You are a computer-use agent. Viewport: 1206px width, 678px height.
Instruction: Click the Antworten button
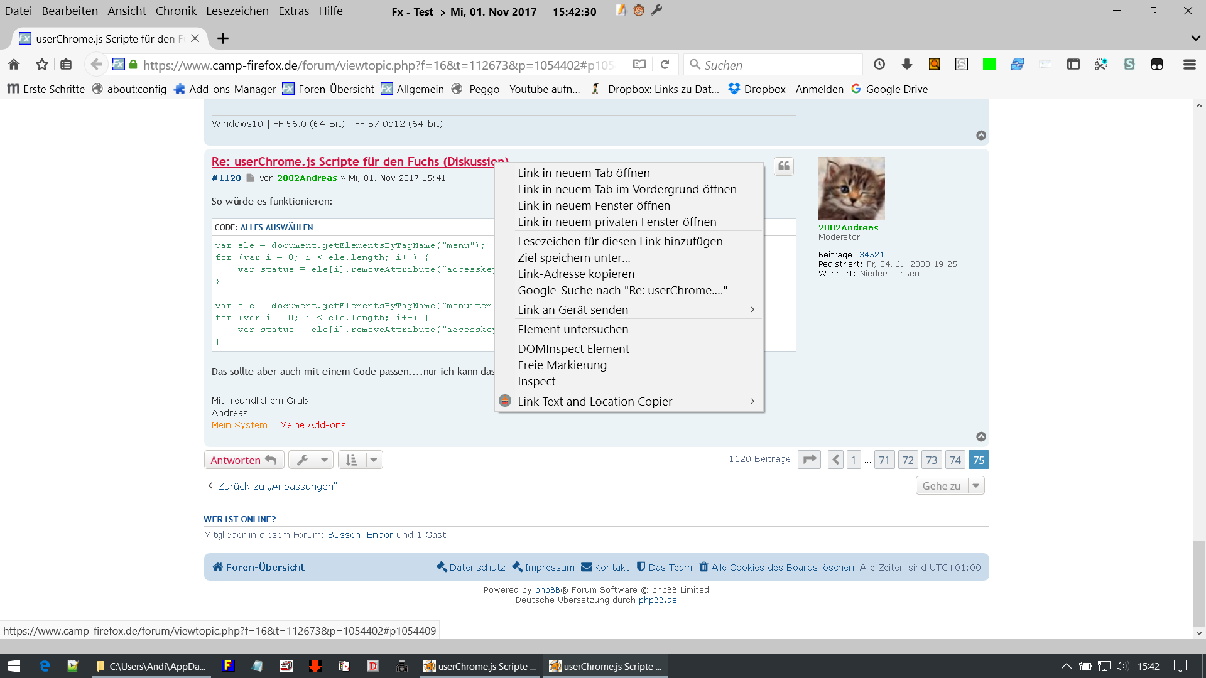coord(244,460)
